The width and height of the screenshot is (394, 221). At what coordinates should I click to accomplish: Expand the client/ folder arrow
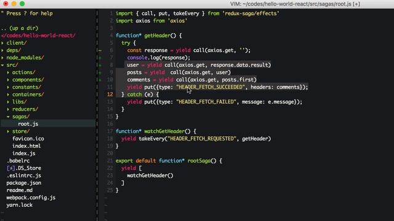(2, 43)
